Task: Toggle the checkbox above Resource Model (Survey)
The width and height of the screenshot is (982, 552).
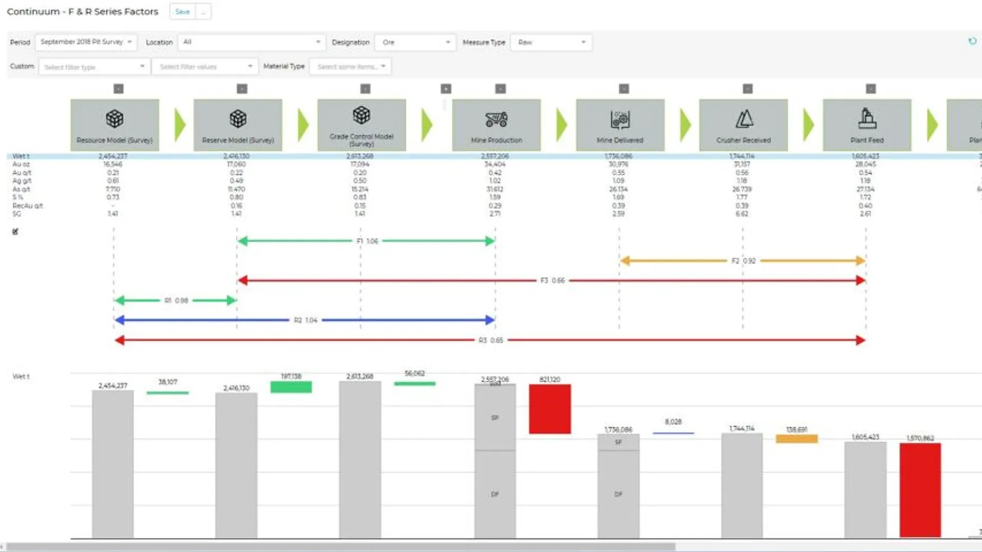Action: click(119, 89)
